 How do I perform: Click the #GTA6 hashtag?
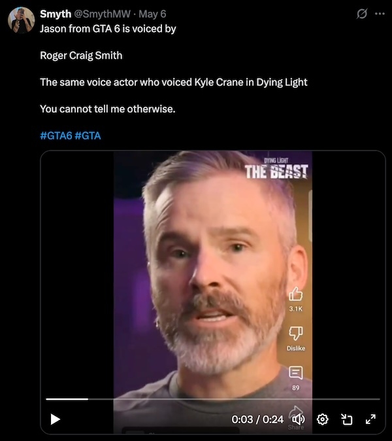point(56,135)
